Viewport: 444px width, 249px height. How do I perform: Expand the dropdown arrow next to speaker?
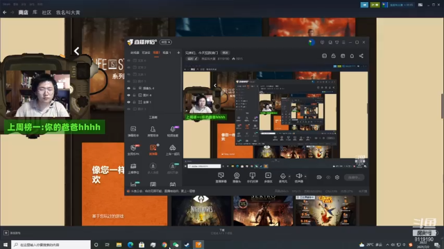305,176
